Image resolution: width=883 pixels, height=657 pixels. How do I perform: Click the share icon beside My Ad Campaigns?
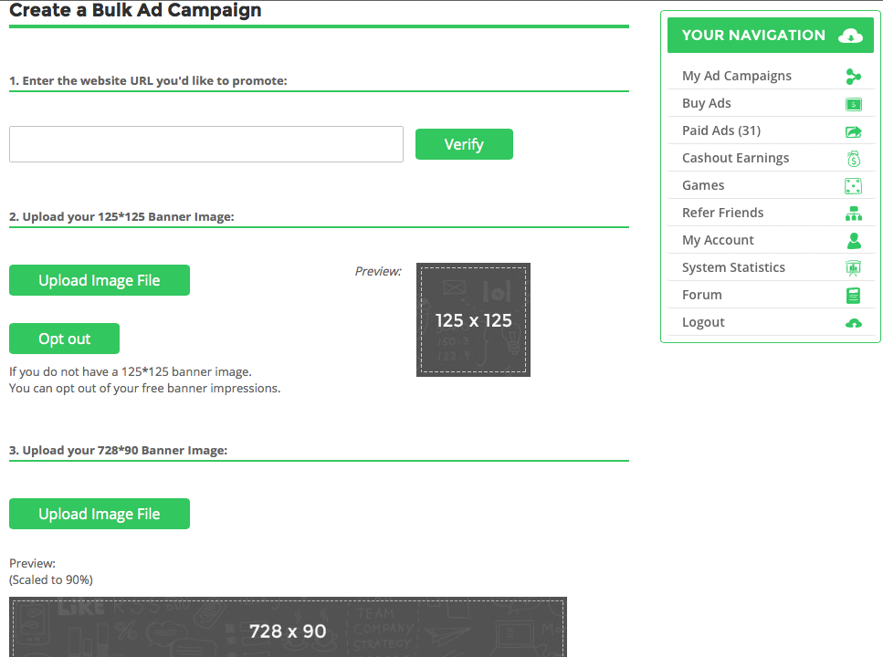pos(853,77)
